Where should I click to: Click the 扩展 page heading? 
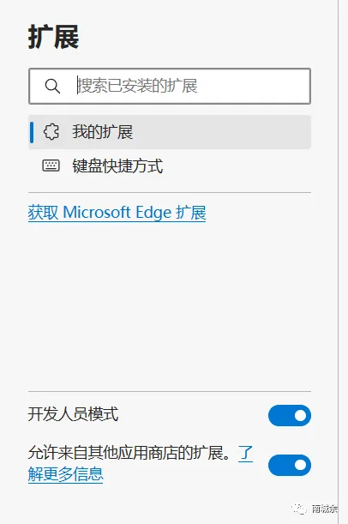[x=54, y=37]
